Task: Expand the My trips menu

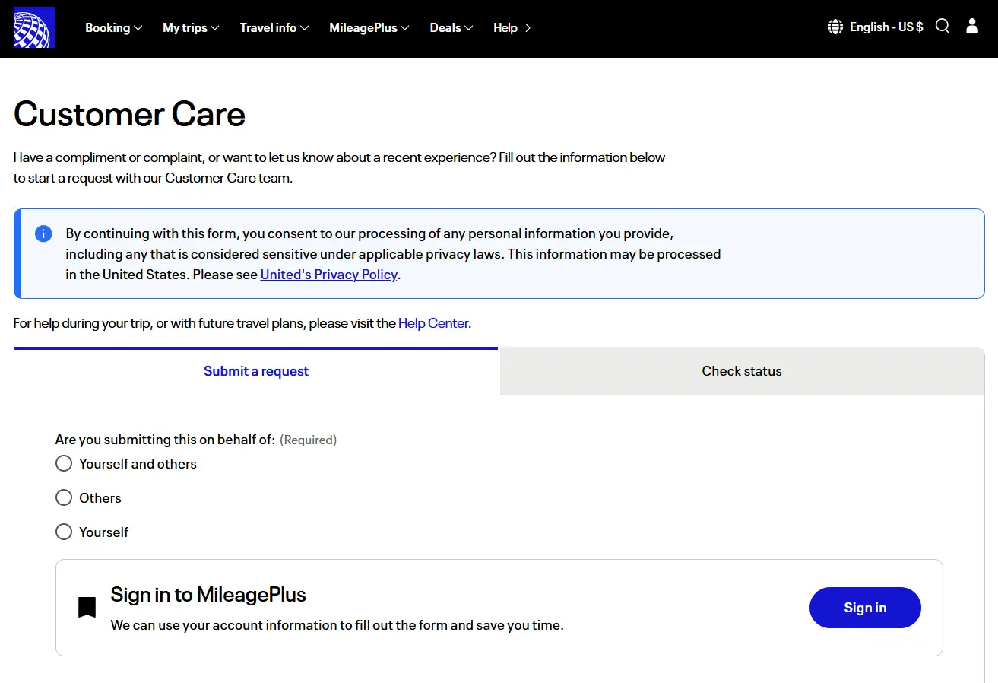Action: pyautogui.click(x=191, y=27)
